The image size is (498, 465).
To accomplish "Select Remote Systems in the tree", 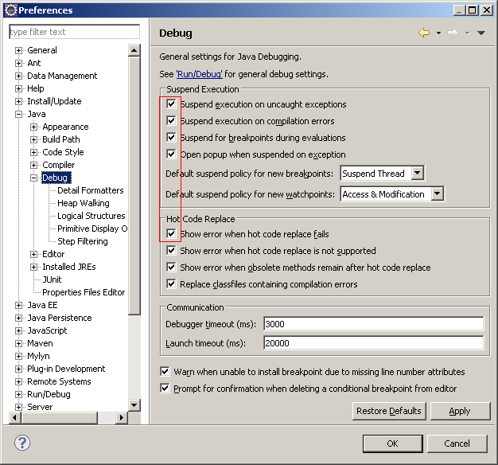I will (x=59, y=381).
